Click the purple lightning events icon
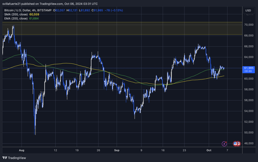Viewport: 258px width, 162px height. click(x=224, y=144)
